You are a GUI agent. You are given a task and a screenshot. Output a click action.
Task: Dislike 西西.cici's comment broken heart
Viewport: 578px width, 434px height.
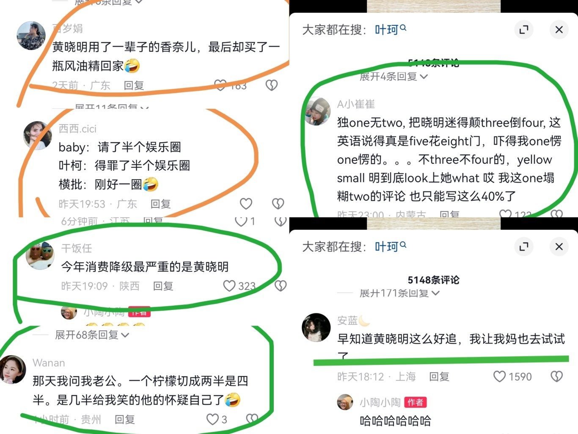click(278, 204)
